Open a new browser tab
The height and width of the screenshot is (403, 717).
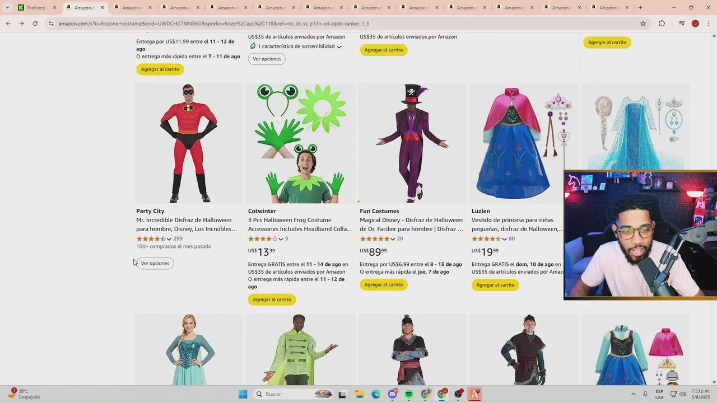(x=640, y=8)
